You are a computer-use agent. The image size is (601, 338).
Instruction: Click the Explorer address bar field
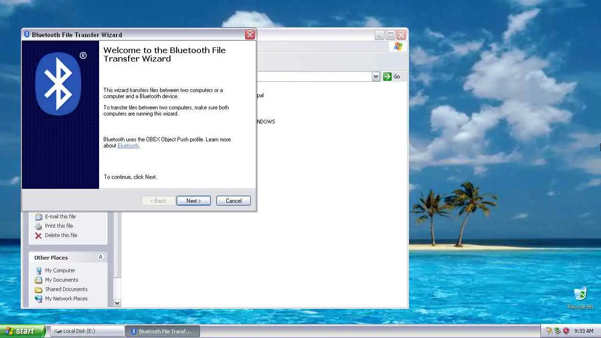pos(314,77)
